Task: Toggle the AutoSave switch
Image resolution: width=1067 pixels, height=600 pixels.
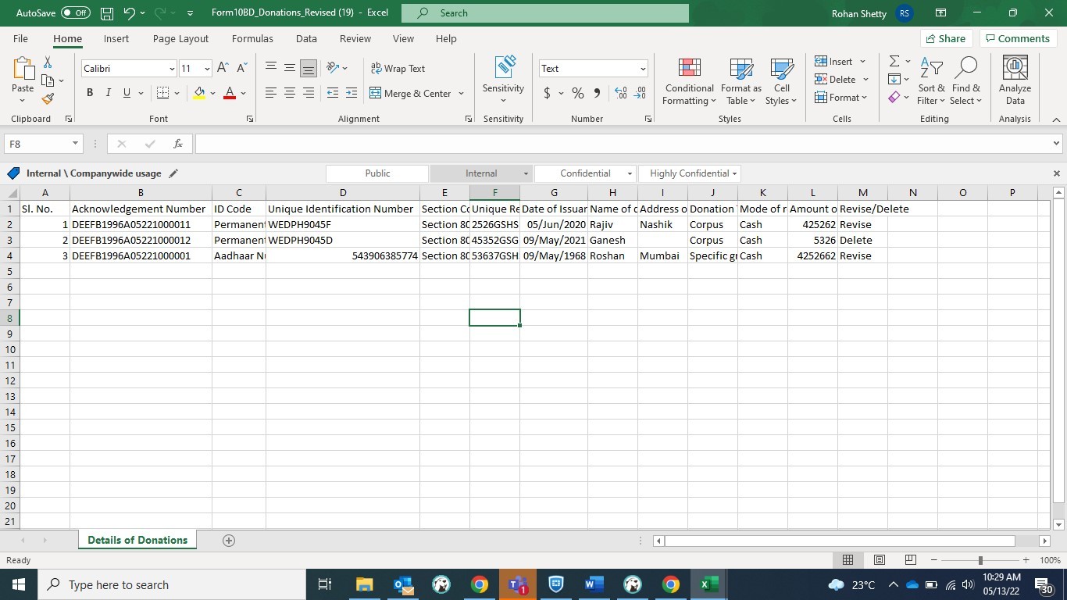Action: click(x=76, y=13)
